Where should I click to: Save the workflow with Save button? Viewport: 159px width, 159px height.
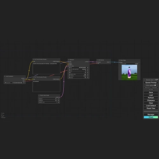(x=151, y=93)
